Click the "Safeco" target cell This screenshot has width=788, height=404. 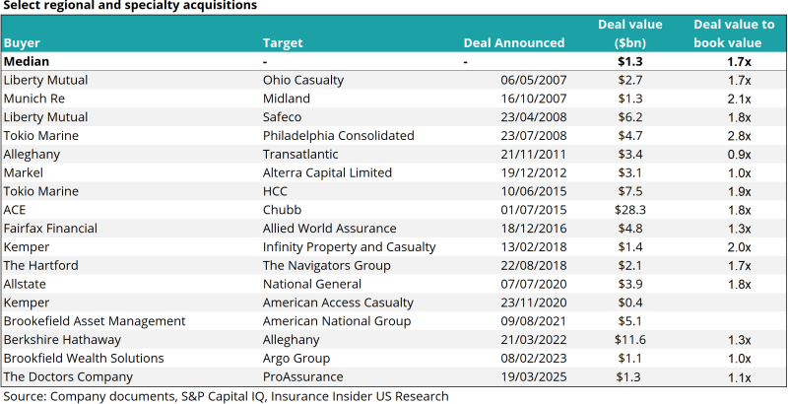[x=283, y=117]
